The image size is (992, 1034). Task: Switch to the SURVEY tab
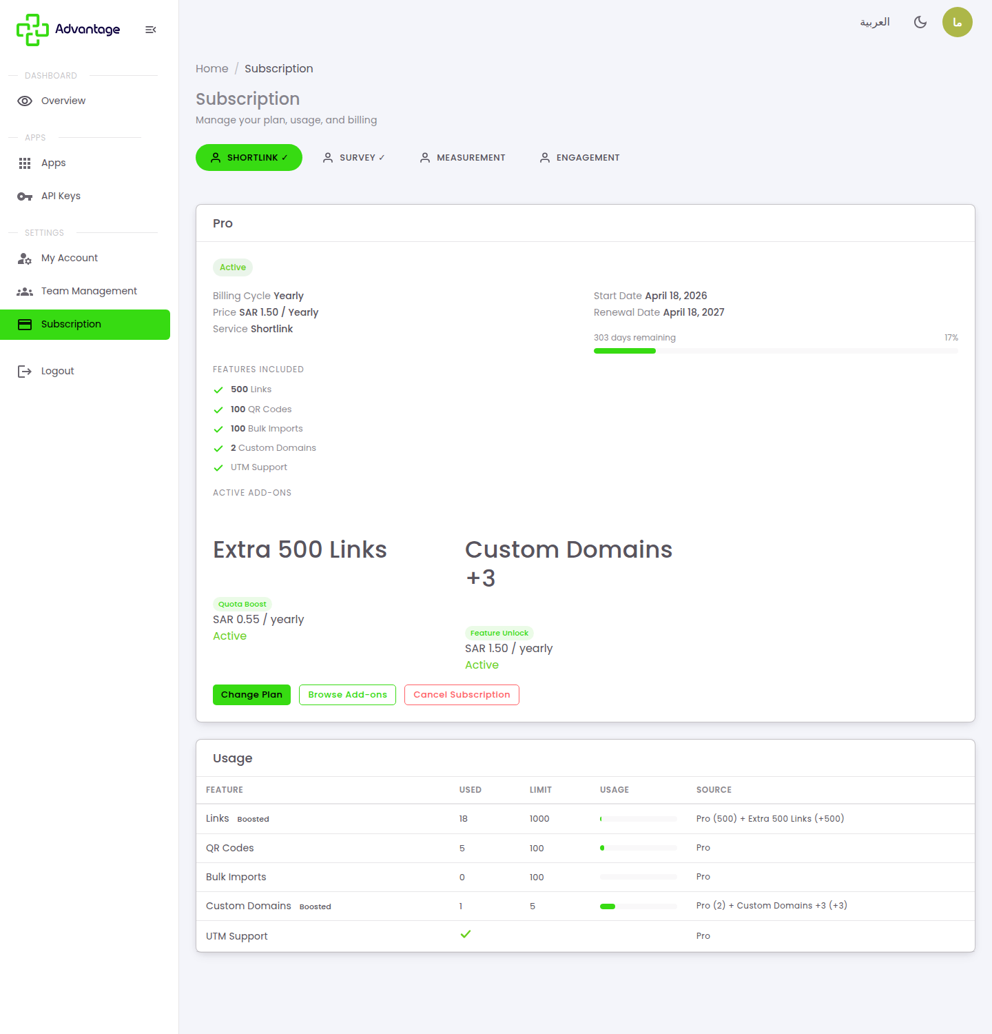[x=354, y=158]
